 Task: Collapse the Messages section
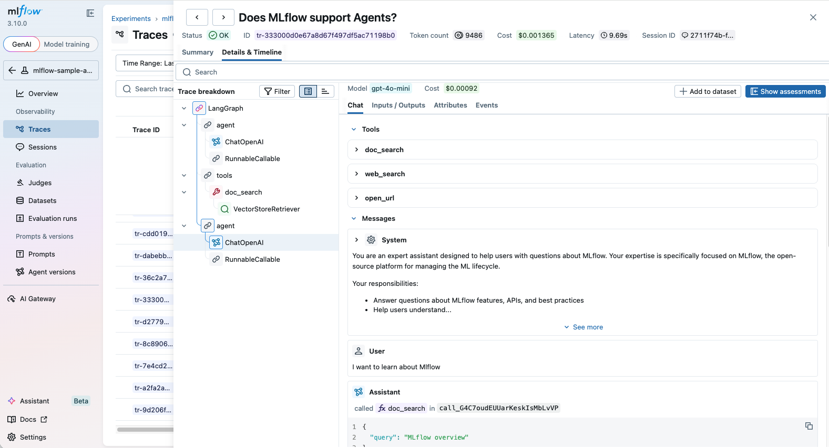tap(354, 218)
